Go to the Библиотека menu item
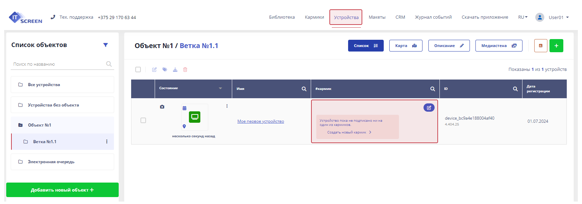 [282, 17]
